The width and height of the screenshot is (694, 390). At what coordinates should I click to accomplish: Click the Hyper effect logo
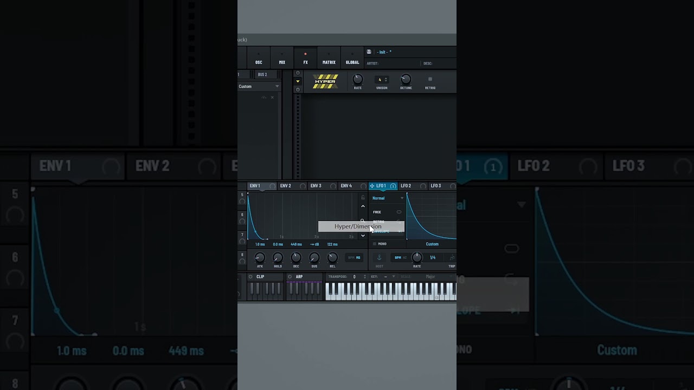pos(325,81)
